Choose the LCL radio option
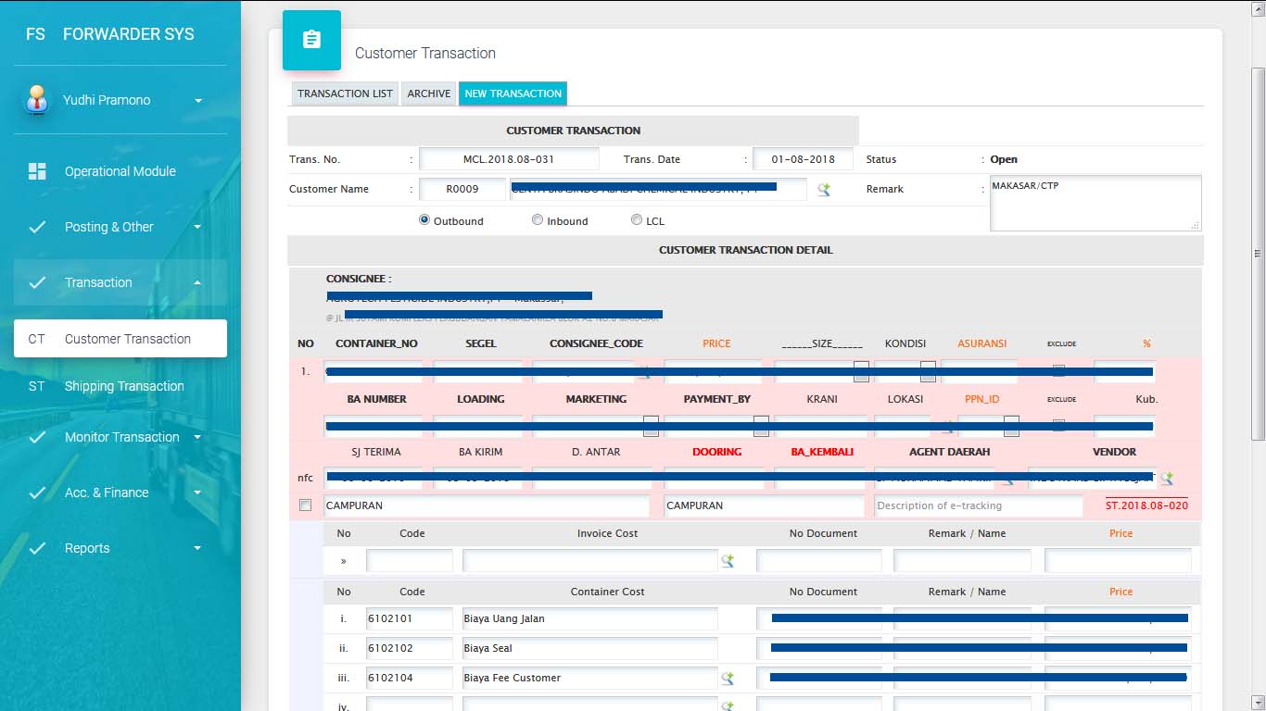Viewport: 1266px width, 711px height. coord(637,220)
